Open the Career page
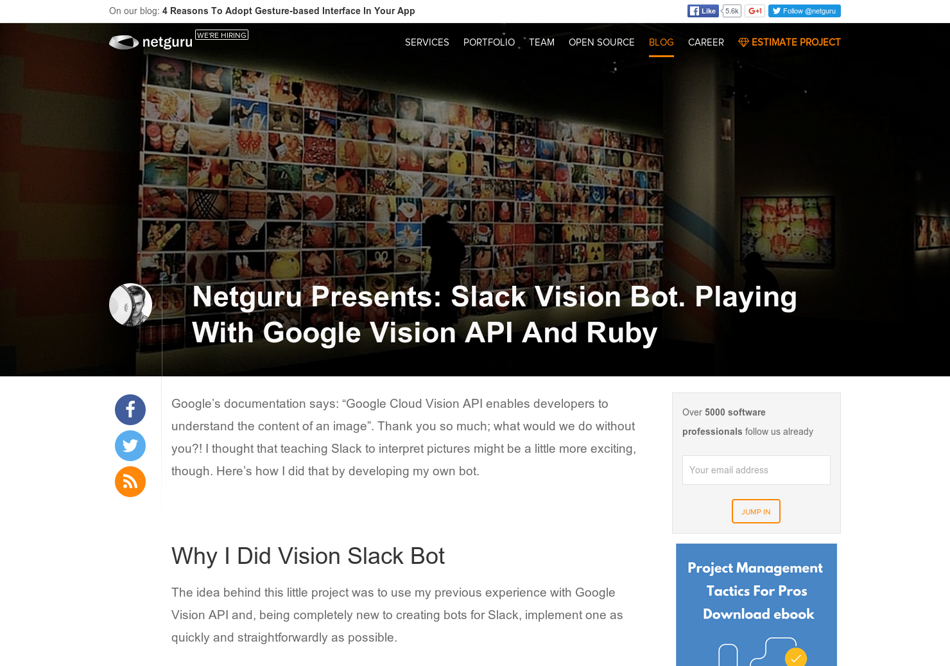 (x=706, y=42)
